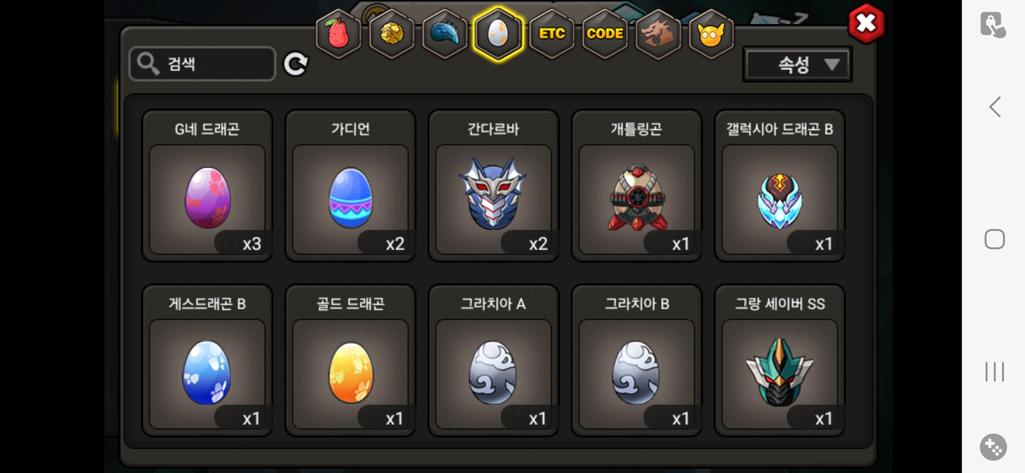Click the 검색 search field
Image resolution: width=1025 pixels, height=473 pixels.
[x=202, y=64]
